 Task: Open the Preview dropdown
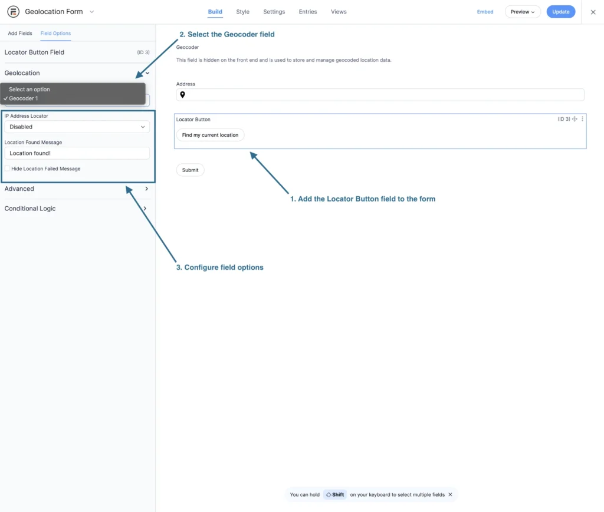523,11
